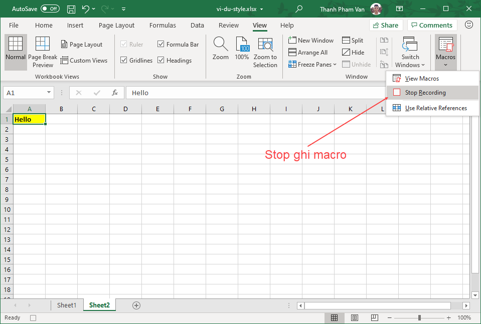
Task: Expand Switch Windows dropdown
Action: point(423,65)
